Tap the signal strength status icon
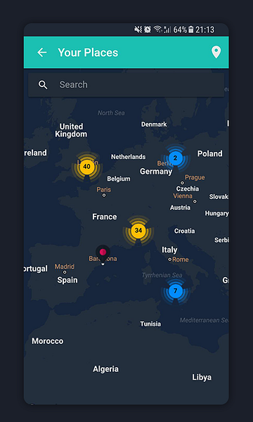Image resolution: width=253 pixels, height=422 pixels. [x=167, y=30]
